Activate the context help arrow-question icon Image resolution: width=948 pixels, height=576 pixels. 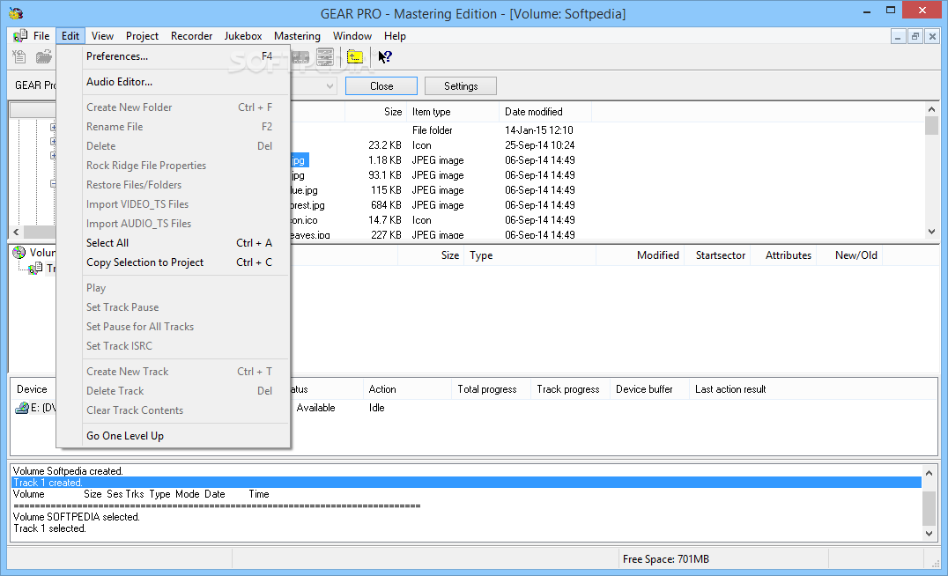[x=385, y=57]
